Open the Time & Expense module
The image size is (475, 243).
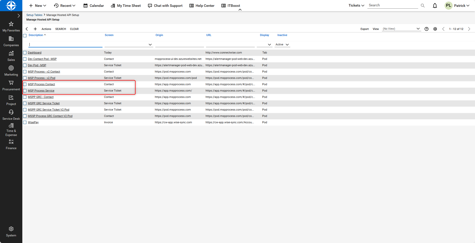point(11,130)
